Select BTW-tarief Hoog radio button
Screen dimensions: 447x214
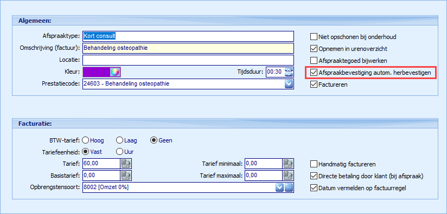click(85, 140)
